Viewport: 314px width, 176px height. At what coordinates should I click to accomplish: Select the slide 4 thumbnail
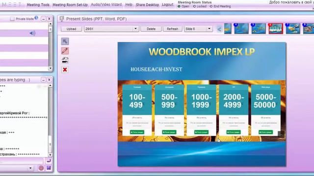(241, 28)
